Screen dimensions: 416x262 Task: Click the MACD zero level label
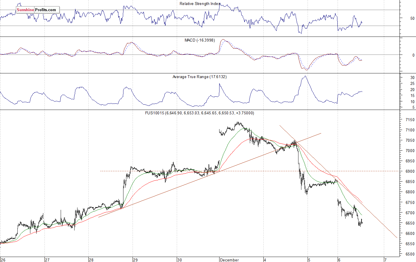pos(413,55)
